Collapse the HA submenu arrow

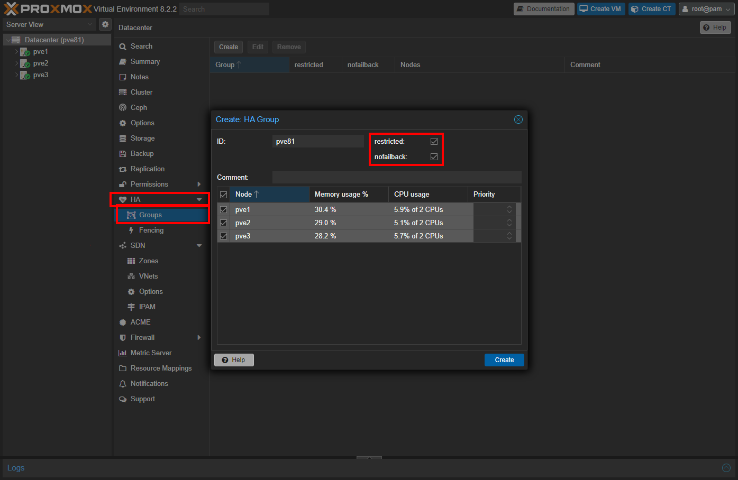(x=199, y=200)
